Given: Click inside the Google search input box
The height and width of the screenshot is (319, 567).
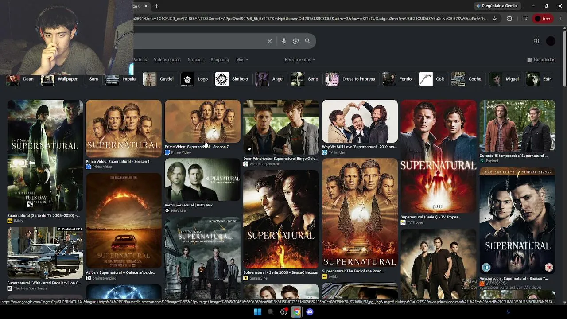Looking at the screenshot, I should click(199, 41).
